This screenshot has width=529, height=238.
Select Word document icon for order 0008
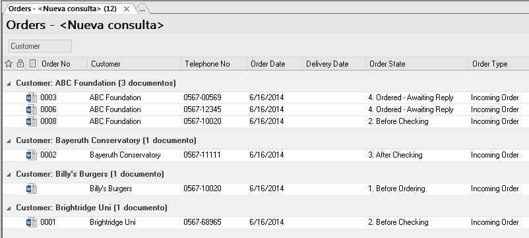point(32,121)
